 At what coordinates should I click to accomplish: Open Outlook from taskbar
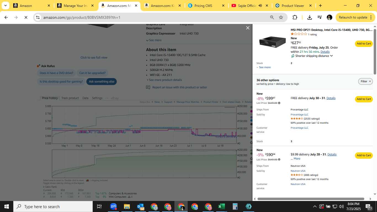[140, 206]
